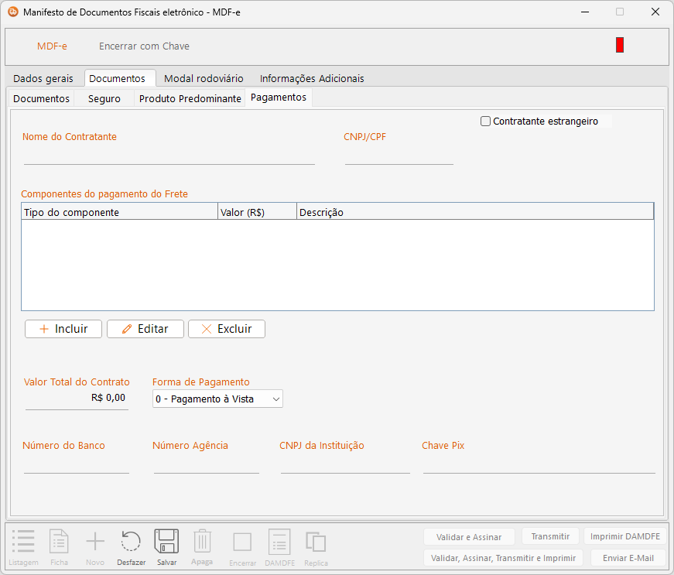Open the Encerrar com Chave menu
The image size is (674, 575).
click(144, 46)
